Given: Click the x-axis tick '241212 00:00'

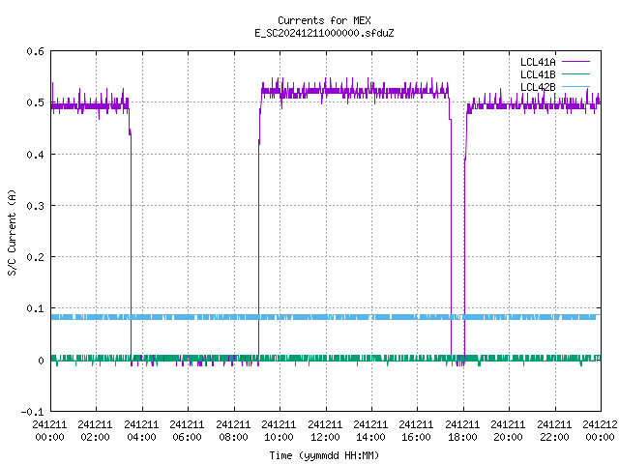Looking at the screenshot, I should (600, 431).
